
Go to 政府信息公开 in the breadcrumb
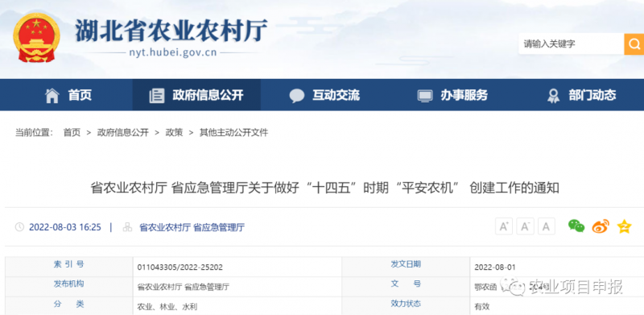click(123, 132)
